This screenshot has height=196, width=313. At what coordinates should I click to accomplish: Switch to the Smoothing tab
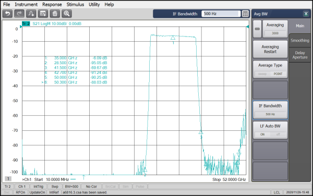(x=300, y=41)
